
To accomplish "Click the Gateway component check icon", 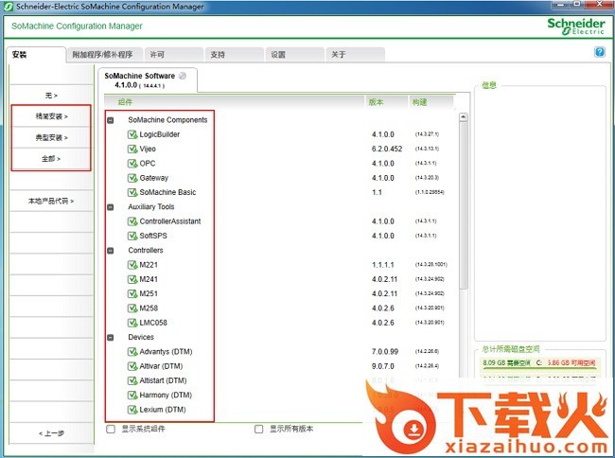I will pos(132,178).
